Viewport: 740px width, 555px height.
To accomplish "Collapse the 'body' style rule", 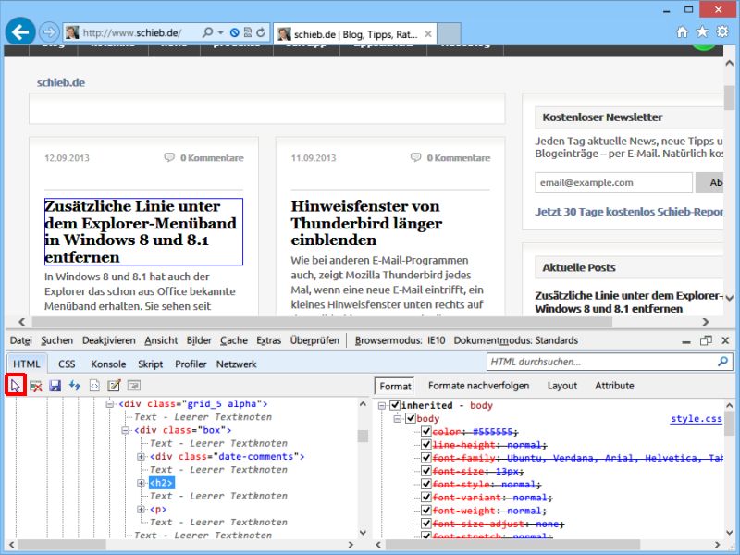I will coord(398,419).
